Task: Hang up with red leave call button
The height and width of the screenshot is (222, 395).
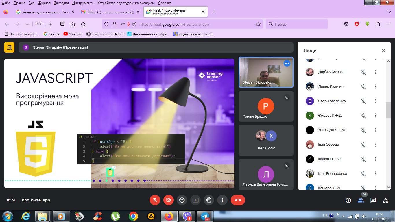Action: tap(238, 200)
